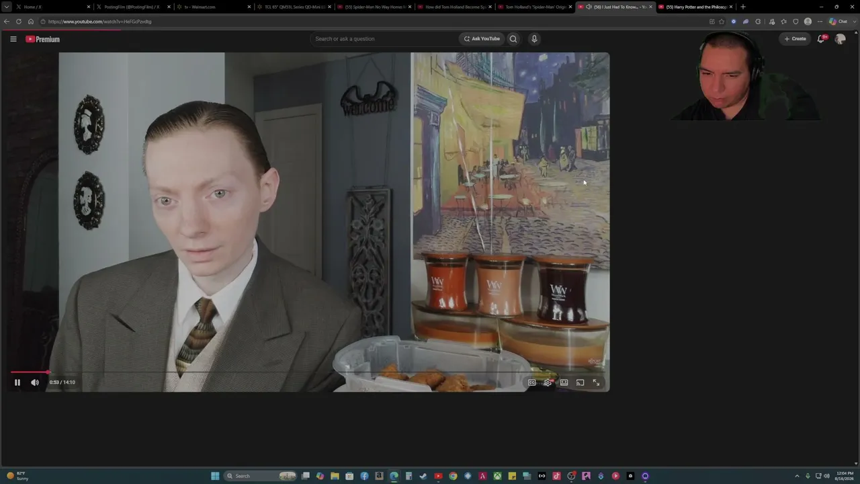Open the YouTube account avatar menu
This screenshot has width=860, height=484.
pyautogui.click(x=840, y=39)
